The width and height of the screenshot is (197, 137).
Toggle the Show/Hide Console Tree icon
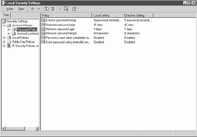(53, 9)
